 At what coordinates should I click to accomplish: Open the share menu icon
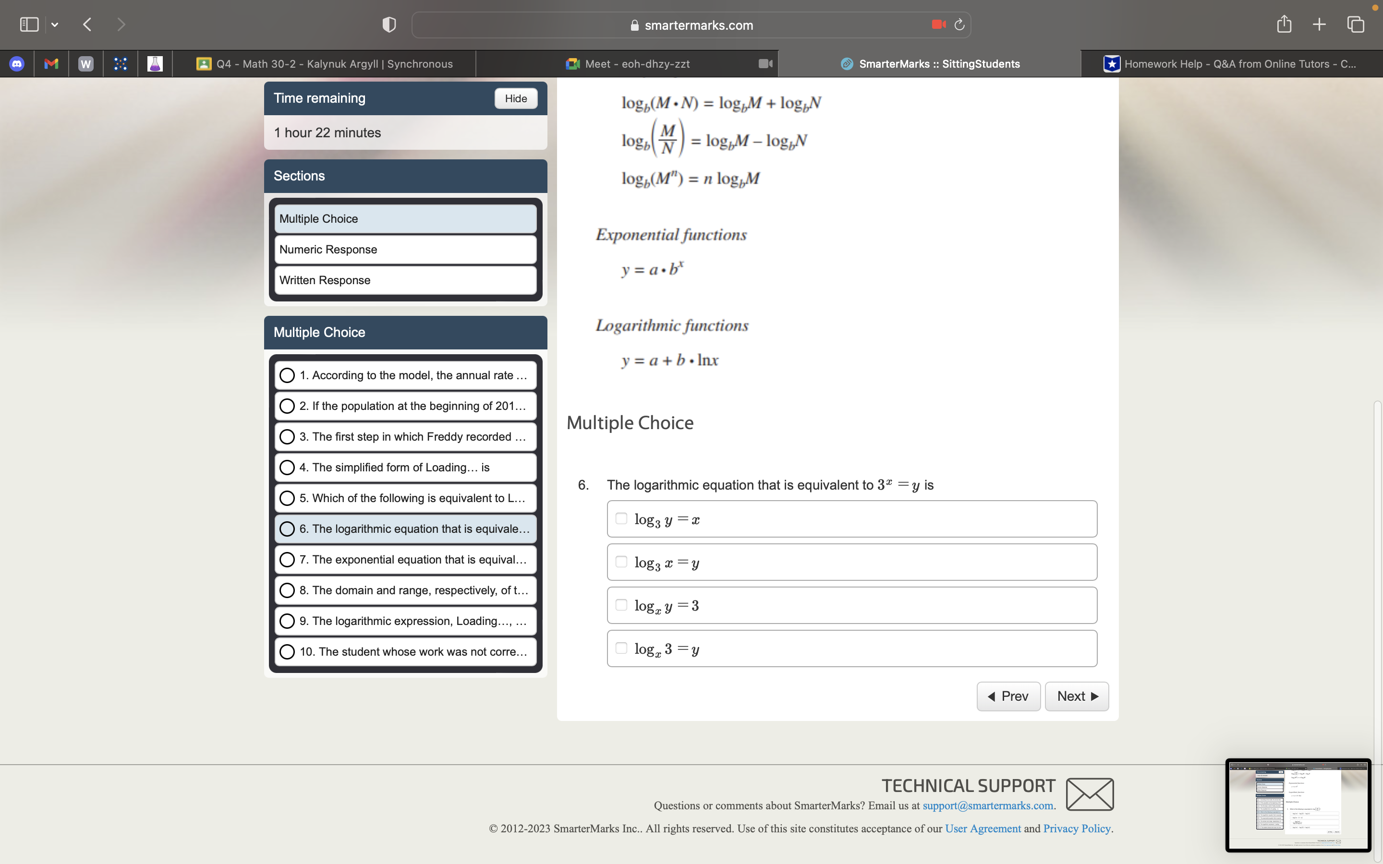[1284, 24]
